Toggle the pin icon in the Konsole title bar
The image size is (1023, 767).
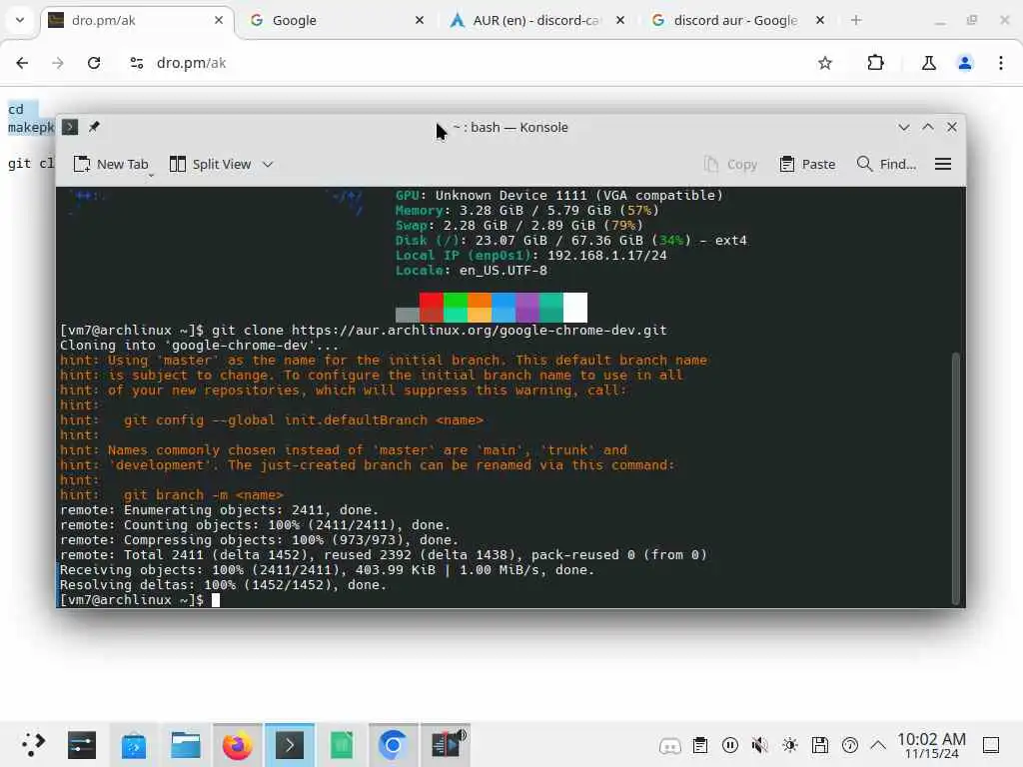(x=94, y=127)
